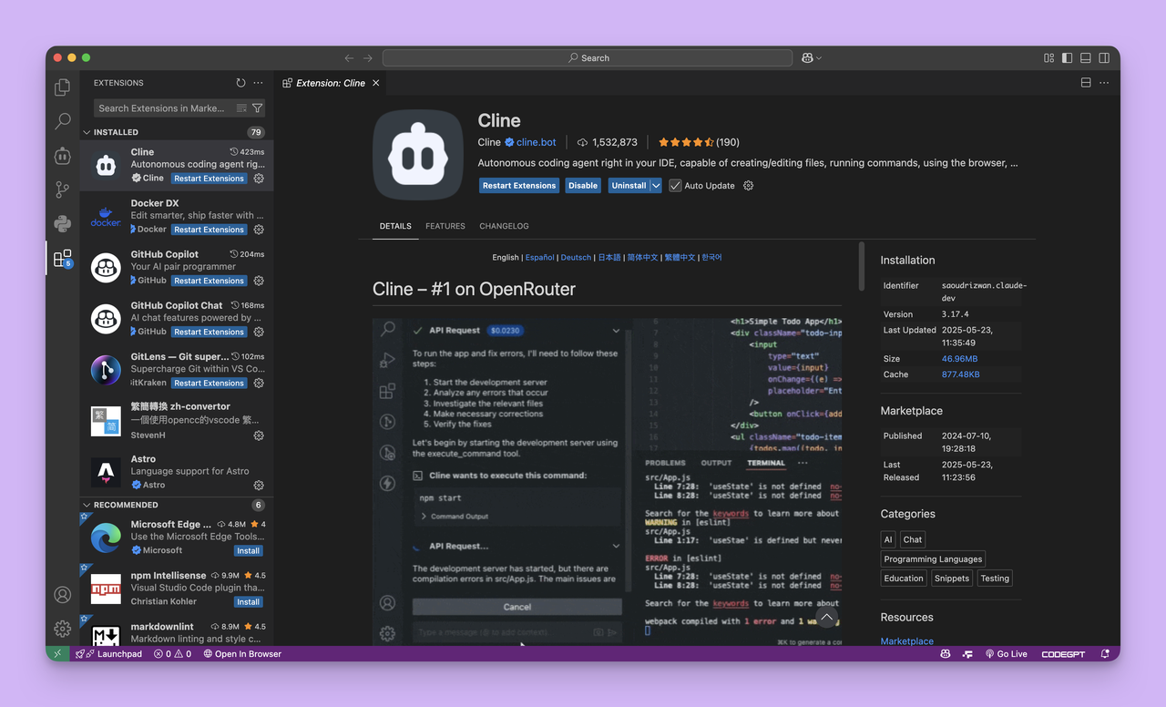Open the Manage gear in activity bar
Image resolution: width=1166 pixels, height=707 pixels.
tap(62, 629)
